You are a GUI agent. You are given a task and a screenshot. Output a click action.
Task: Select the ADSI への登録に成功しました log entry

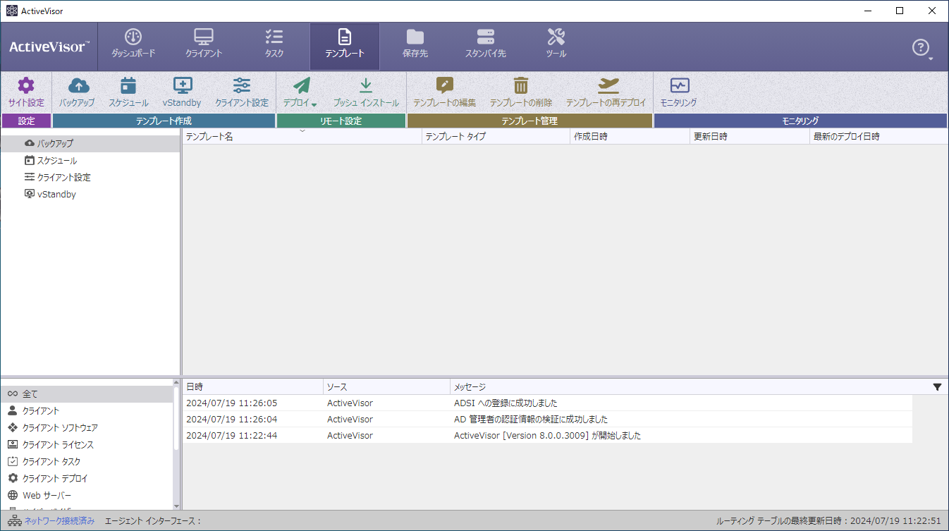point(547,403)
